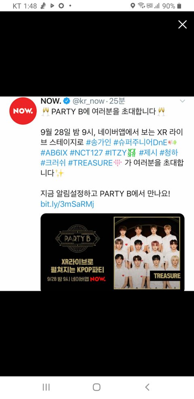
Task: Open hashtag #크러쉬
Action: tap(54, 163)
